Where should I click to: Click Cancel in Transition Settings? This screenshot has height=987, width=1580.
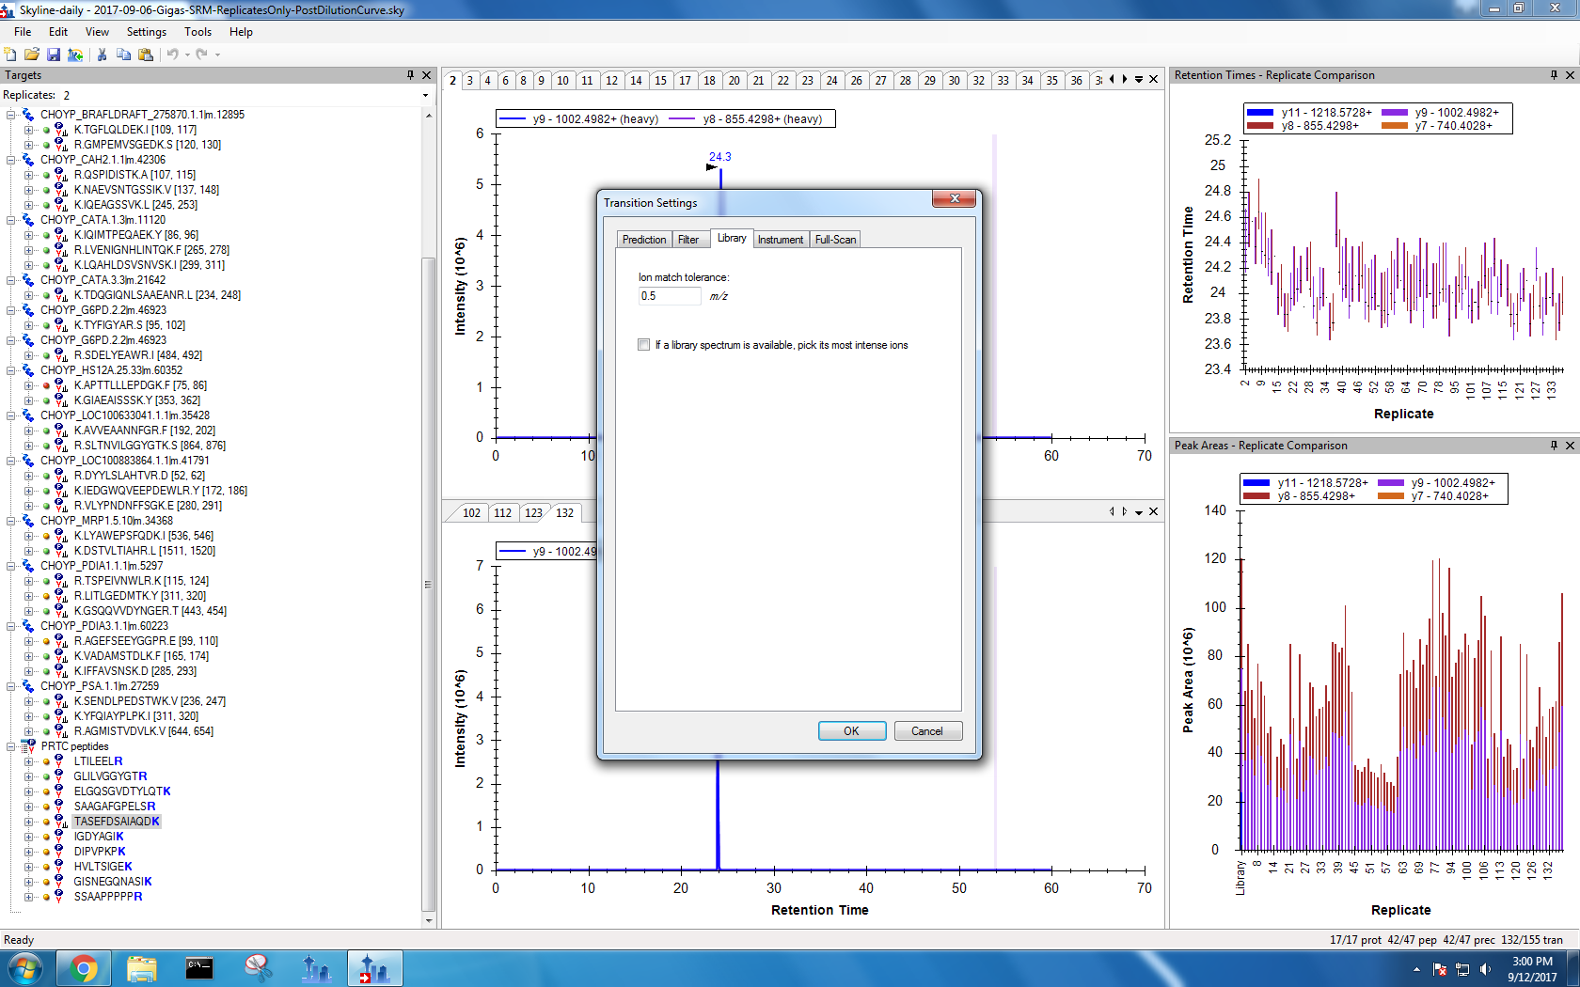[x=927, y=731]
